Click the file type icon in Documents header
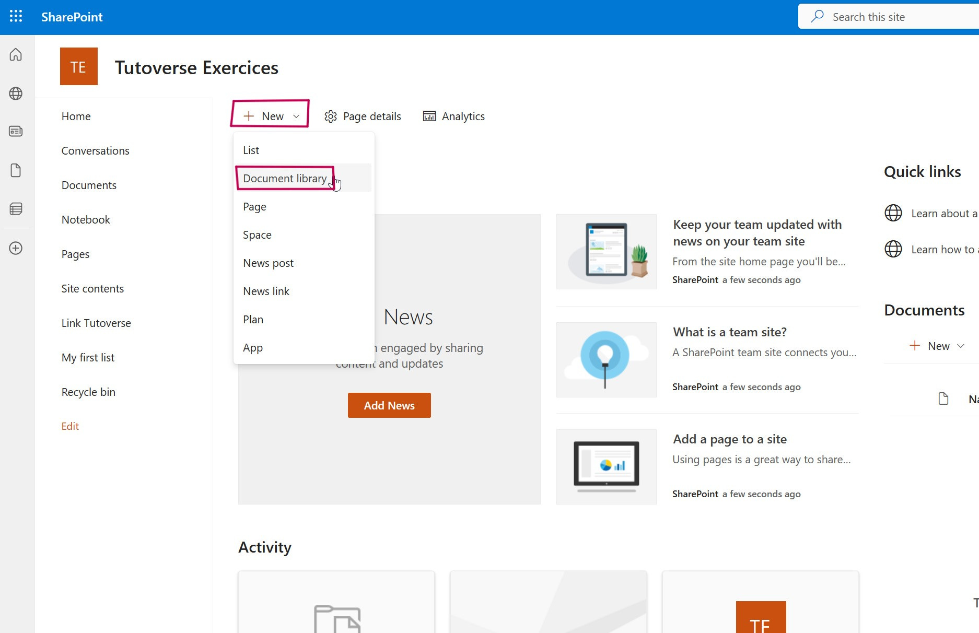The height and width of the screenshot is (633, 979). (x=943, y=399)
